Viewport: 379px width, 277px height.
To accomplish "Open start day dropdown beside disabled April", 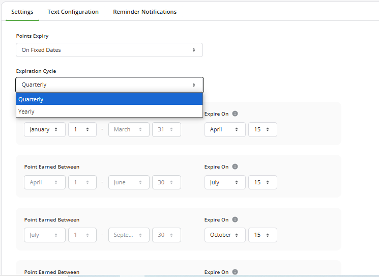I will point(82,182).
